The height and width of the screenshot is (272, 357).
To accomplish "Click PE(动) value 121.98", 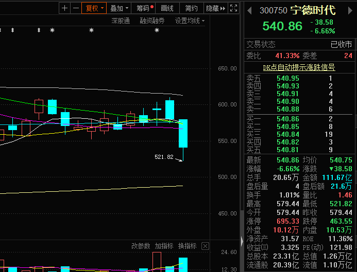I will coord(341,247).
